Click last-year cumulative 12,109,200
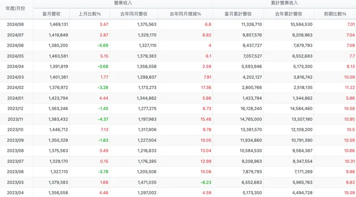The width and height of the screenshot is (356, 197). click(302, 130)
